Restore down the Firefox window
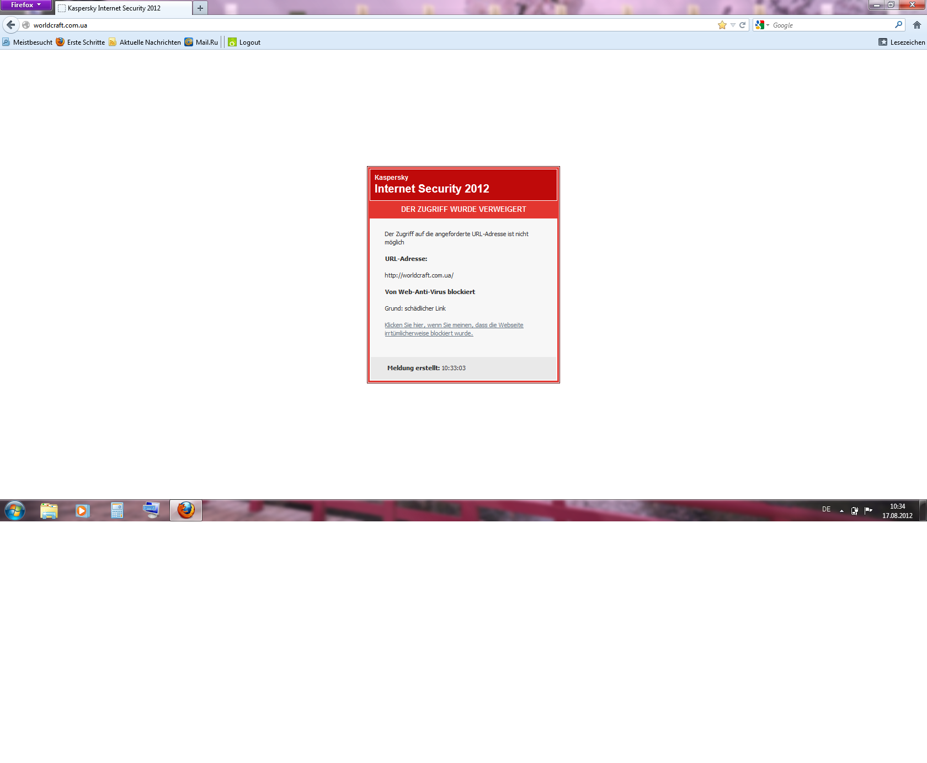927x763 pixels. point(891,4)
